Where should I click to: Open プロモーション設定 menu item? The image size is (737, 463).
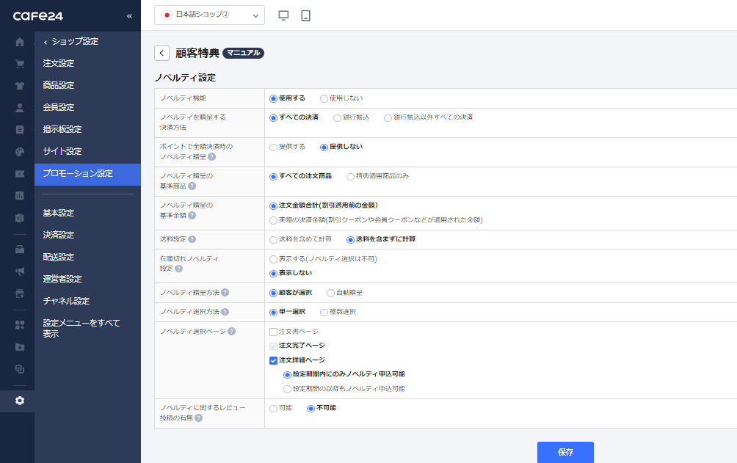[x=87, y=173]
